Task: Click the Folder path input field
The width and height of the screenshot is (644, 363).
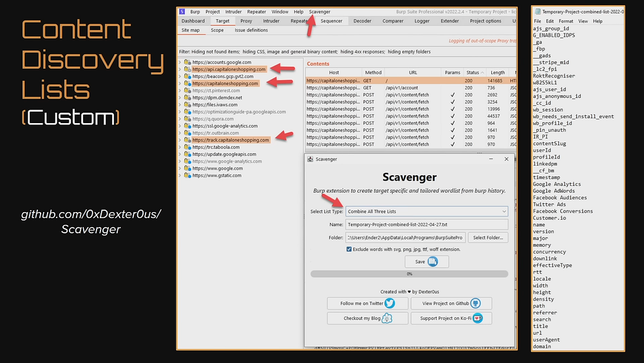Action: pos(405,238)
